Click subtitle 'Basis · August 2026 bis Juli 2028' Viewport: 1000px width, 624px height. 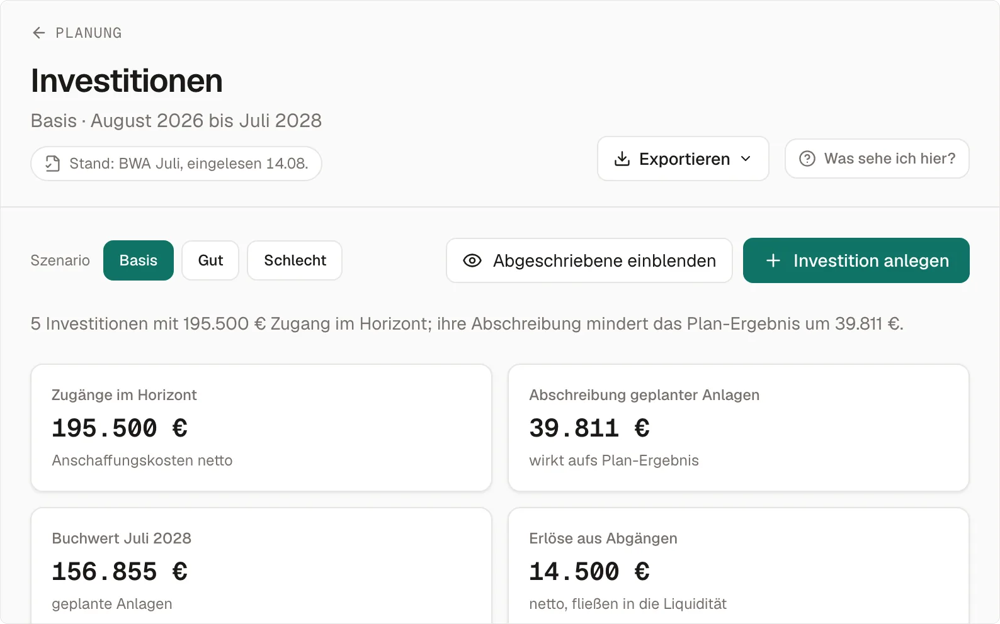point(176,120)
